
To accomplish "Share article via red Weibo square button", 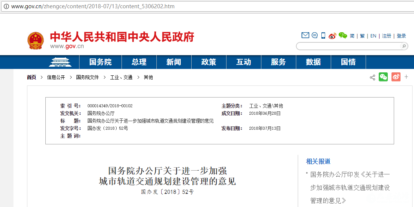I will (x=396, y=77).
